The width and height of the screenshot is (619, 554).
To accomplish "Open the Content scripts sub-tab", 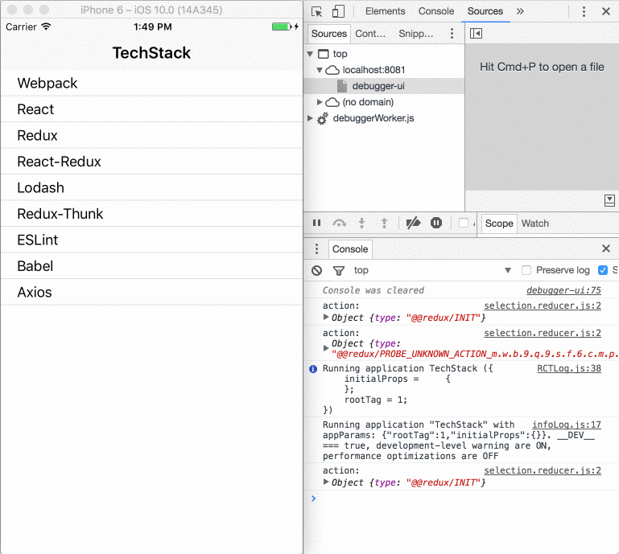I will 370,34.
